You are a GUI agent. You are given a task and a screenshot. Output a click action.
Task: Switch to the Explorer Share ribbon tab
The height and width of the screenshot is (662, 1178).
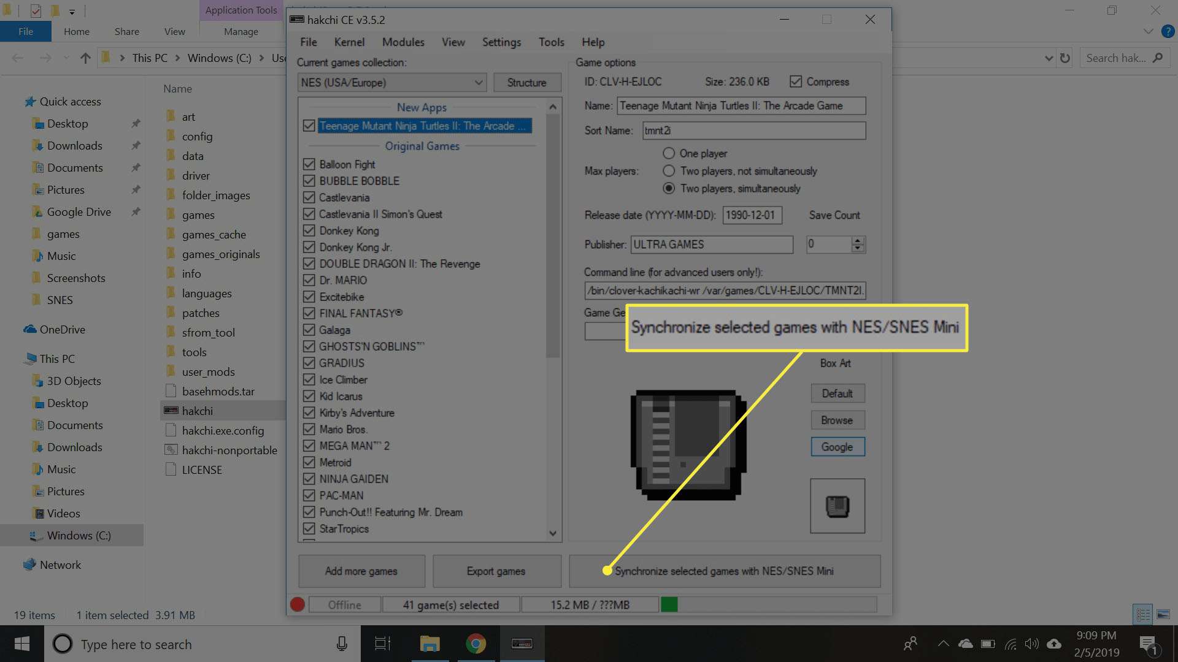click(126, 32)
